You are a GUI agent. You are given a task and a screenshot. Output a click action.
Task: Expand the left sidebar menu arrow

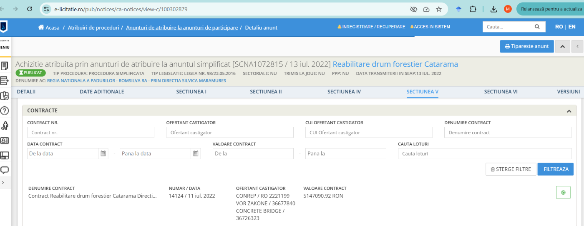[x=3, y=183]
